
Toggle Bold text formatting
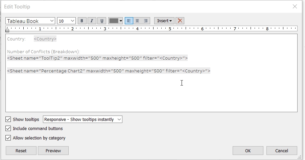(x=82, y=21)
